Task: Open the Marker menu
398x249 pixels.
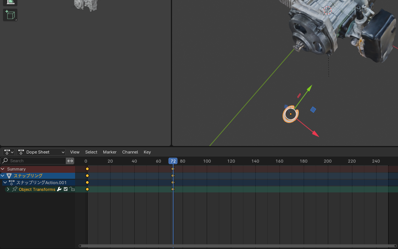Action: coord(109,152)
